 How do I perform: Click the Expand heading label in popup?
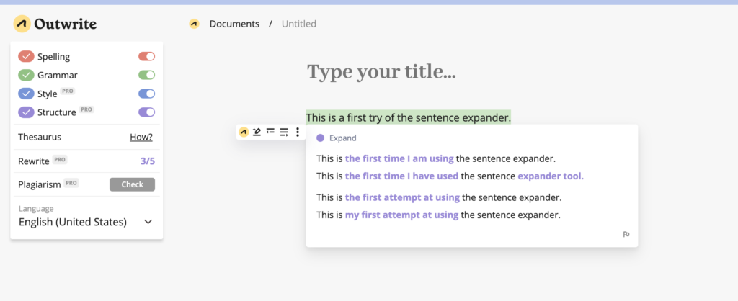[342, 138]
